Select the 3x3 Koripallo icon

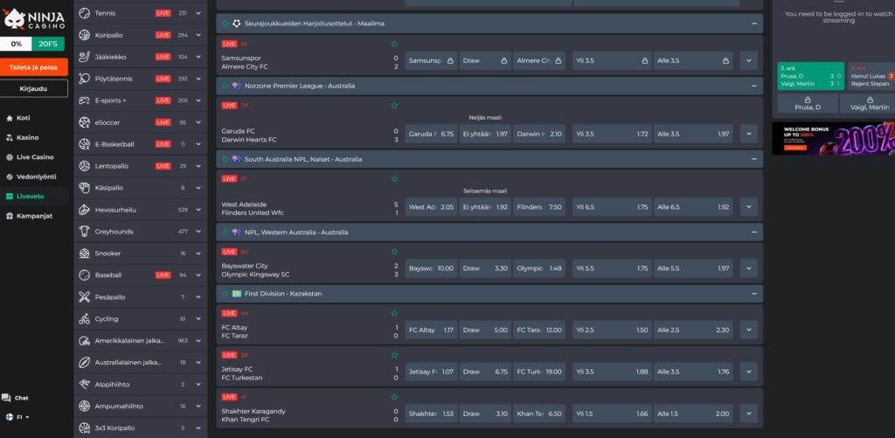click(85, 428)
